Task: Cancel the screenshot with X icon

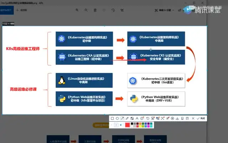Action: click(x=193, y=118)
